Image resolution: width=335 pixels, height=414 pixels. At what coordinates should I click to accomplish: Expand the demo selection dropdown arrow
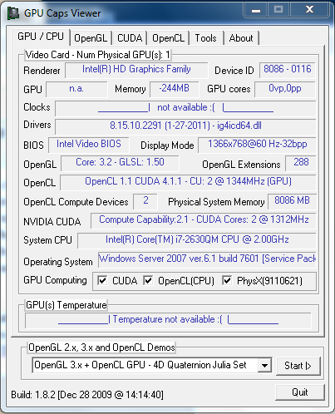coord(264,366)
